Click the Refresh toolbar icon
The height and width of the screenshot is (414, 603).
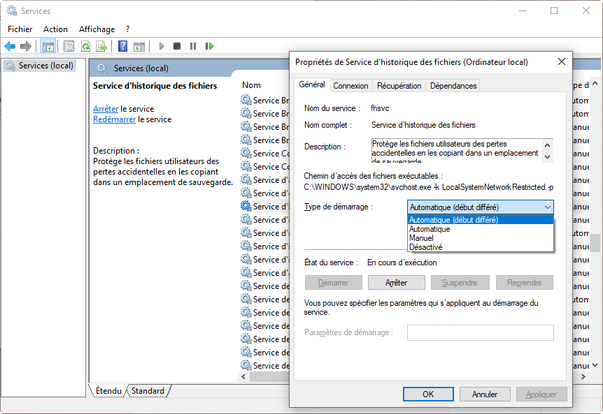pos(85,46)
